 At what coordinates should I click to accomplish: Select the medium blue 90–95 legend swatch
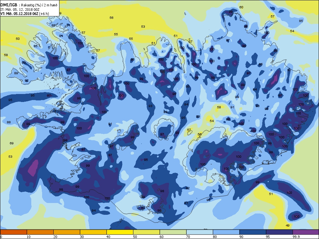tap(253, 232)
